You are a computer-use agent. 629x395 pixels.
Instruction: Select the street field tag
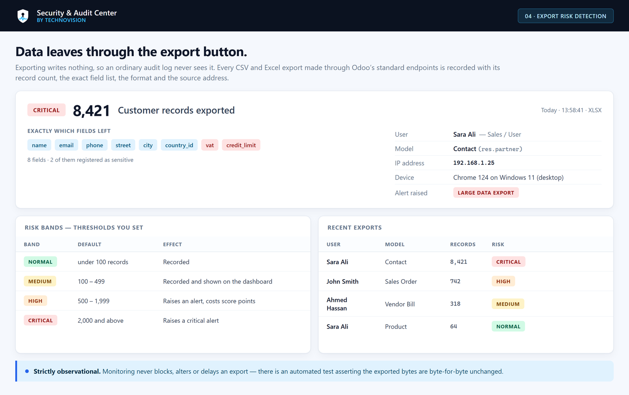tap(123, 145)
